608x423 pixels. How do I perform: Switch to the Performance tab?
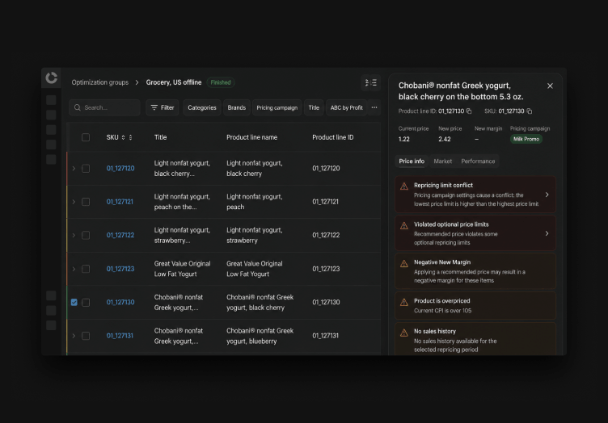[x=478, y=161]
